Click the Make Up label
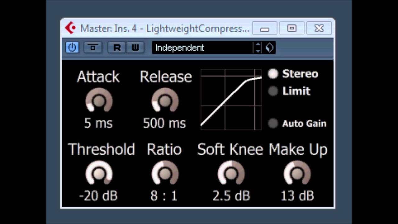This screenshot has width=398, height=224. pos(298,150)
